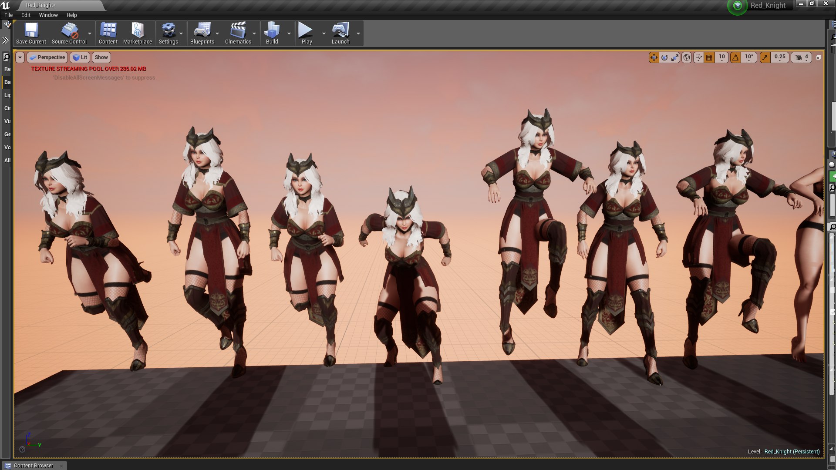836x470 pixels.
Task: Toggle world/local coordinate system globe icon
Action: click(x=687, y=57)
